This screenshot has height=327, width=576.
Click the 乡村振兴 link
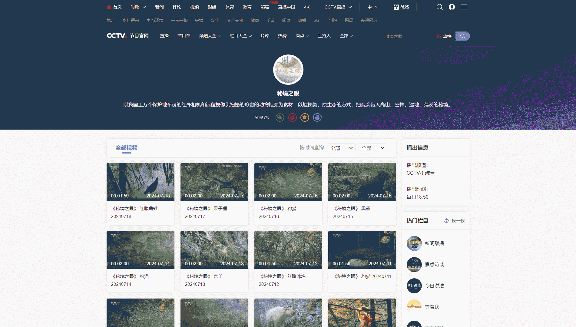[x=131, y=20]
